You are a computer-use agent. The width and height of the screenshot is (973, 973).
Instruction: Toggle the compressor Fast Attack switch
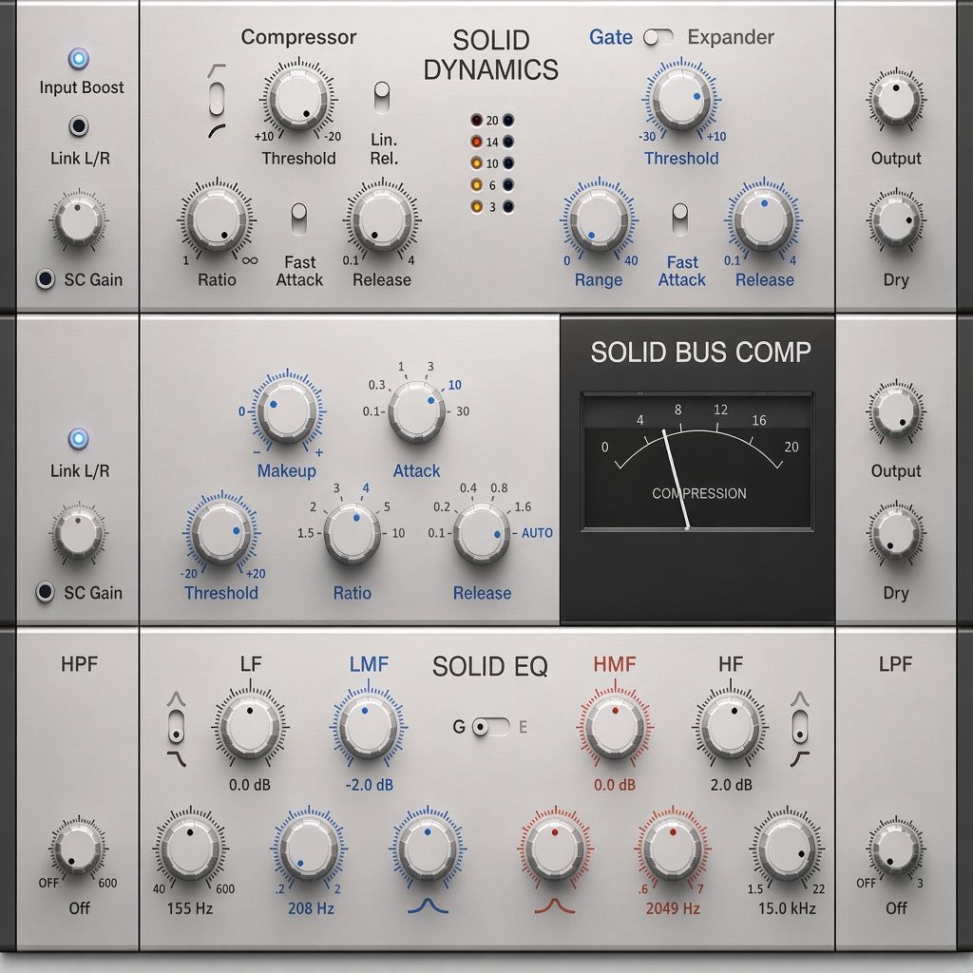pyautogui.click(x=299, y=219)
